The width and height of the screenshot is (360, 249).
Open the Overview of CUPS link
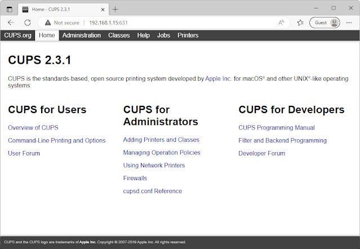click(x=33, y=127)
